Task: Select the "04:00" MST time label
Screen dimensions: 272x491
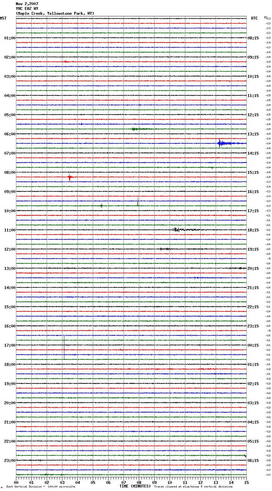Action: 10,96
